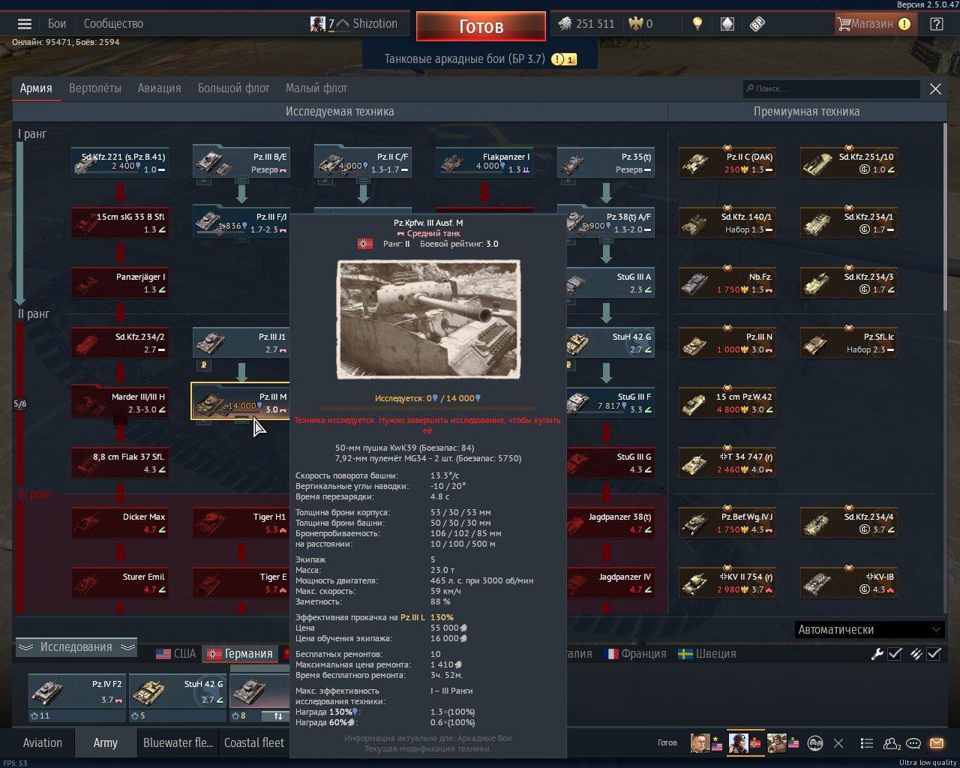Open the squad contacts icon

[x=892, y=743]
